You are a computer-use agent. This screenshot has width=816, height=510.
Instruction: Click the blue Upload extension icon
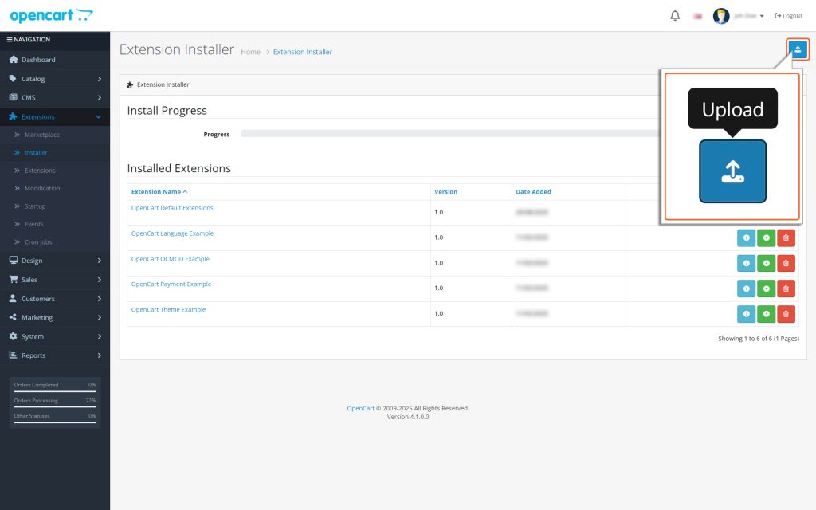[x=798, y=49]
